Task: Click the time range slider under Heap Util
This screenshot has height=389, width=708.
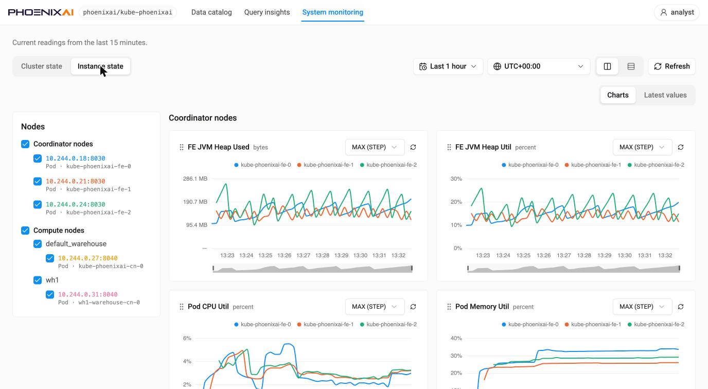Action: coord(574,268)
